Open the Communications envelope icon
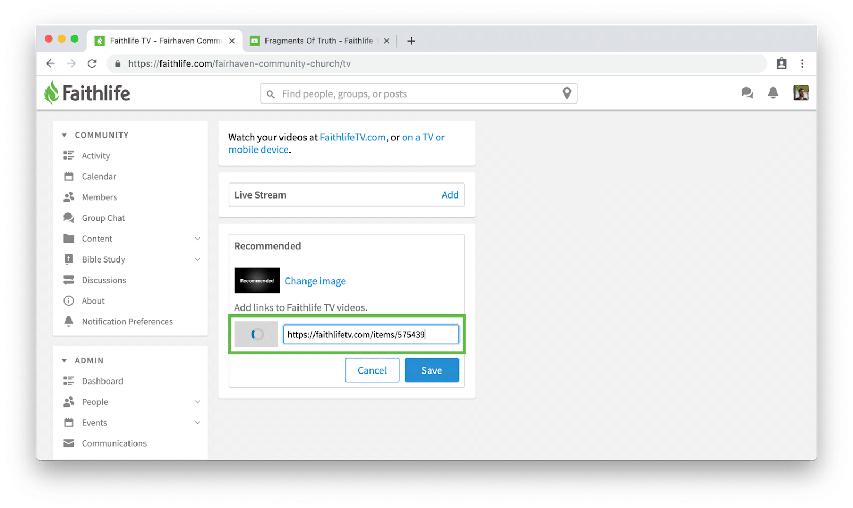This screenshot has width=853, height=508. 69,443
